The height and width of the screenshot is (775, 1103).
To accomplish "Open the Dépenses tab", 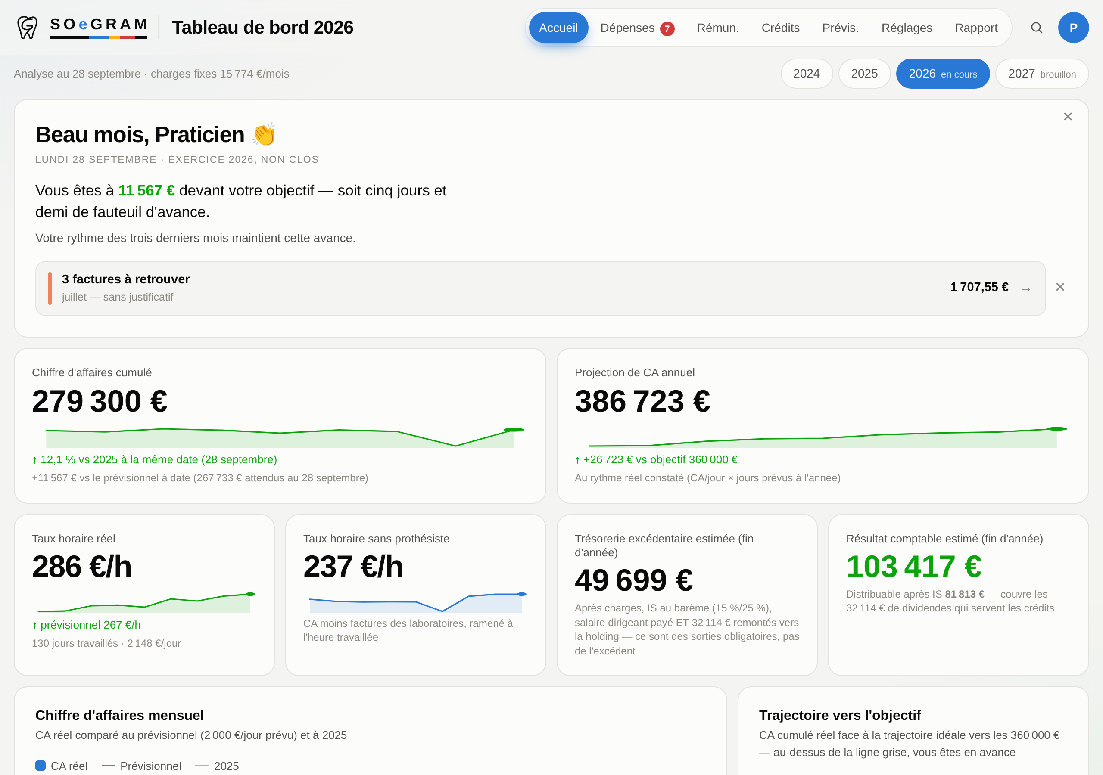I will point(637,28).
